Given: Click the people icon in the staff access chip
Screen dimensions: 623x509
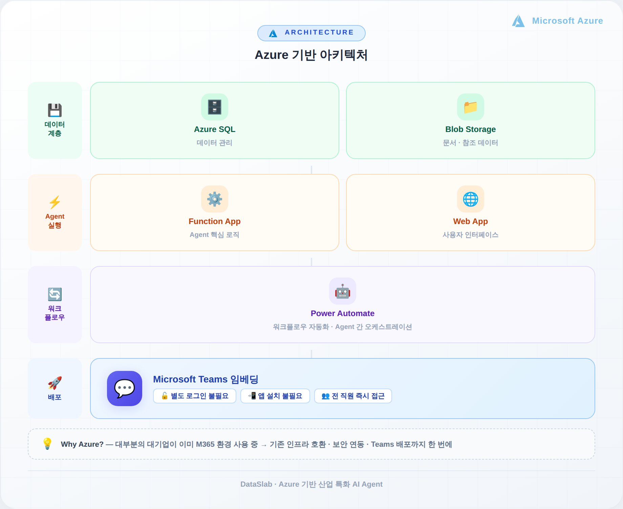Looking at the screenshot, I should tap(325, 396).
